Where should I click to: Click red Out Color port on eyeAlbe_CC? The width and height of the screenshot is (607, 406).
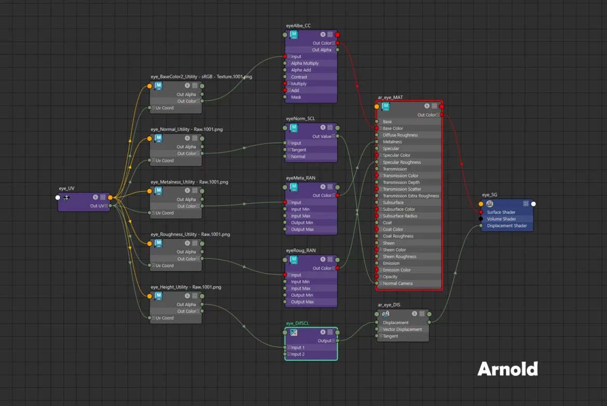tap(337, 43)
